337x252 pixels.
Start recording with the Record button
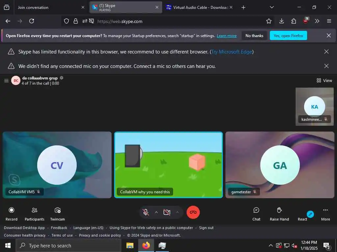[12, 214]
